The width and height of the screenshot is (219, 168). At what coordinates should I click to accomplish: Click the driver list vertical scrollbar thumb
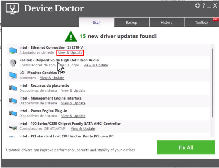[212, 83]
